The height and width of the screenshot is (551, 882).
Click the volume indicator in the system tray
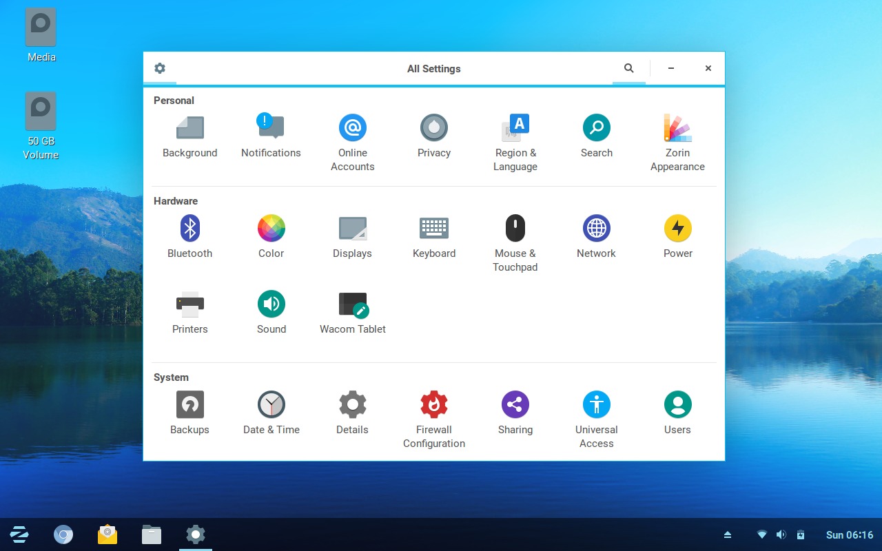(781, 534)
